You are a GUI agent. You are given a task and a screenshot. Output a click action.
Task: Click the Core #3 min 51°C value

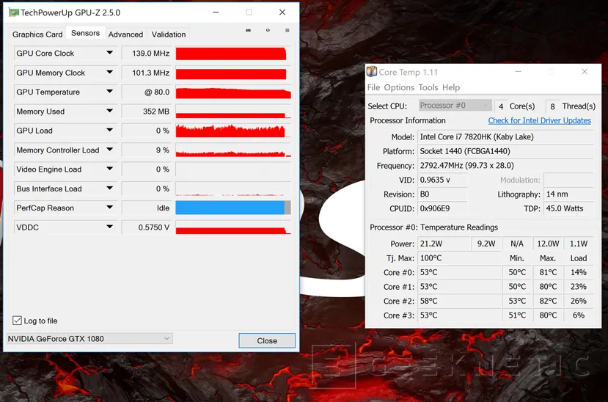pos(517,315)
